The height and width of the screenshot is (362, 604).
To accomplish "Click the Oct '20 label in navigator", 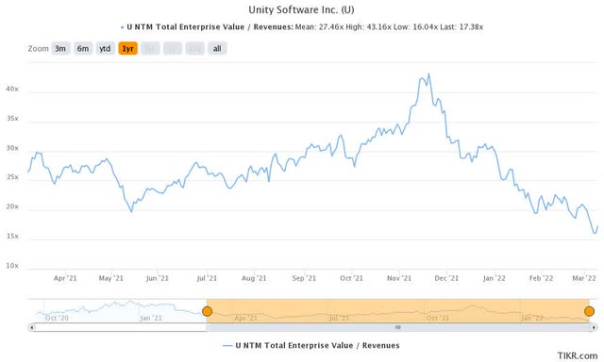I will pyautogui.click(x=57, y=318).
